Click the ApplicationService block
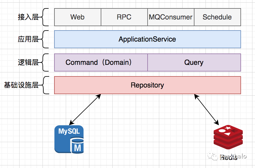 point(148,39)
